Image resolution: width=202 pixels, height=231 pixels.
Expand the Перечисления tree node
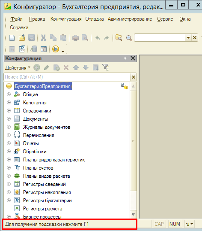pyautogui.click(x=9, y=135)
